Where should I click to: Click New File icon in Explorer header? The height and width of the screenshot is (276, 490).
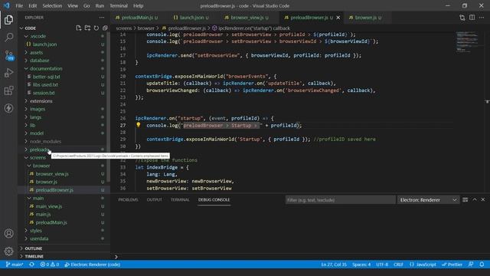[x=78, y=28]
